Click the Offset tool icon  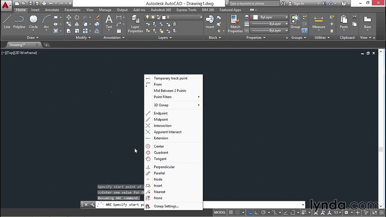pyautogui.click(x=97, y=31)
